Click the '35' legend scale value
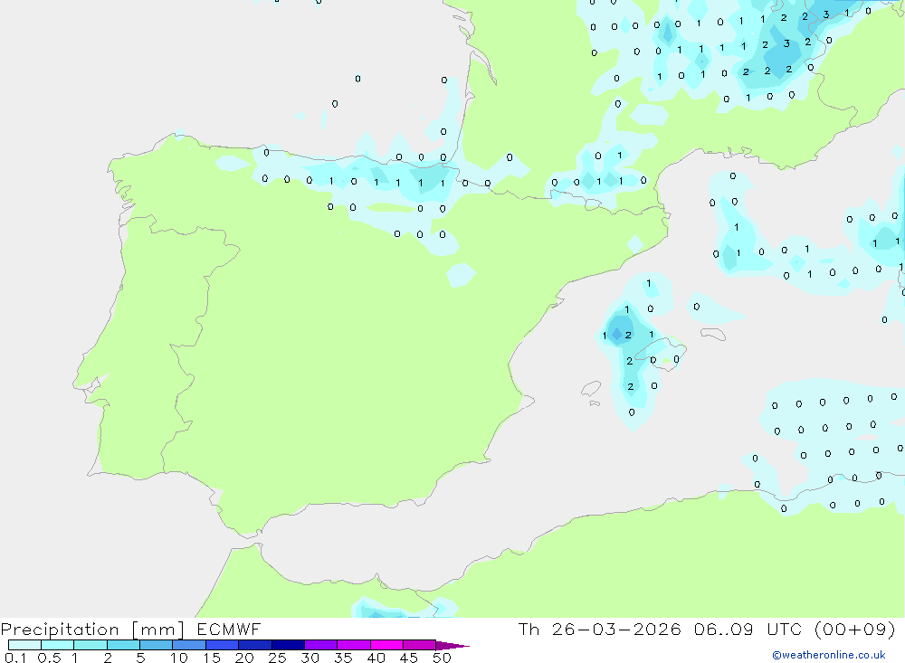 coord(343,658)
